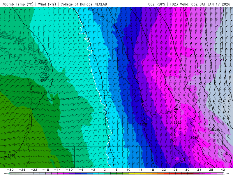Screen dimensions: 233x175
Task: Click the "06Z RDPS" model run label
Action: click(156, 4)
